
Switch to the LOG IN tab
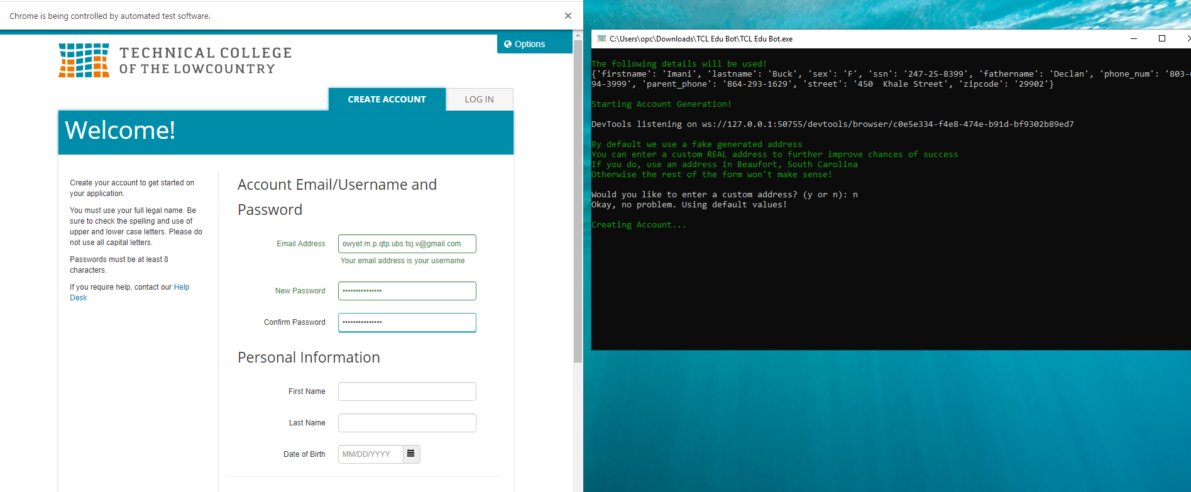(479, 99)
